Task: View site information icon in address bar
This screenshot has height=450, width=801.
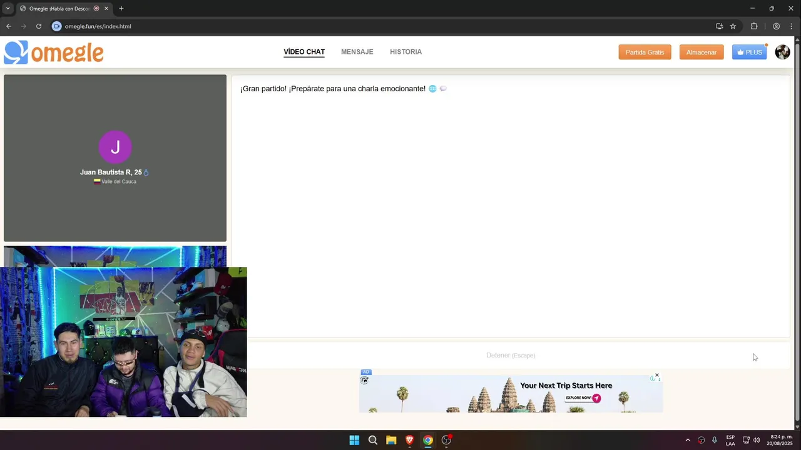Action: (x=56, y=26)
